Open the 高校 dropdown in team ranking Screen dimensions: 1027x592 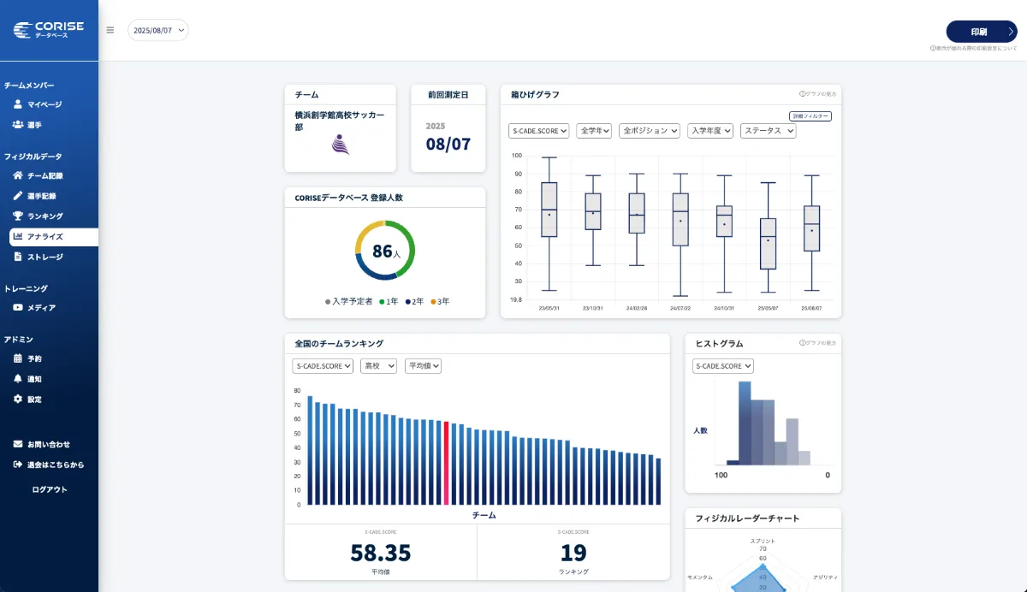tap(378, 366)
